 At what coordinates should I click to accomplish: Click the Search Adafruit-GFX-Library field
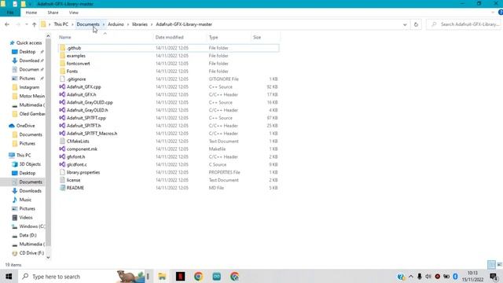(x=464, y=24)
